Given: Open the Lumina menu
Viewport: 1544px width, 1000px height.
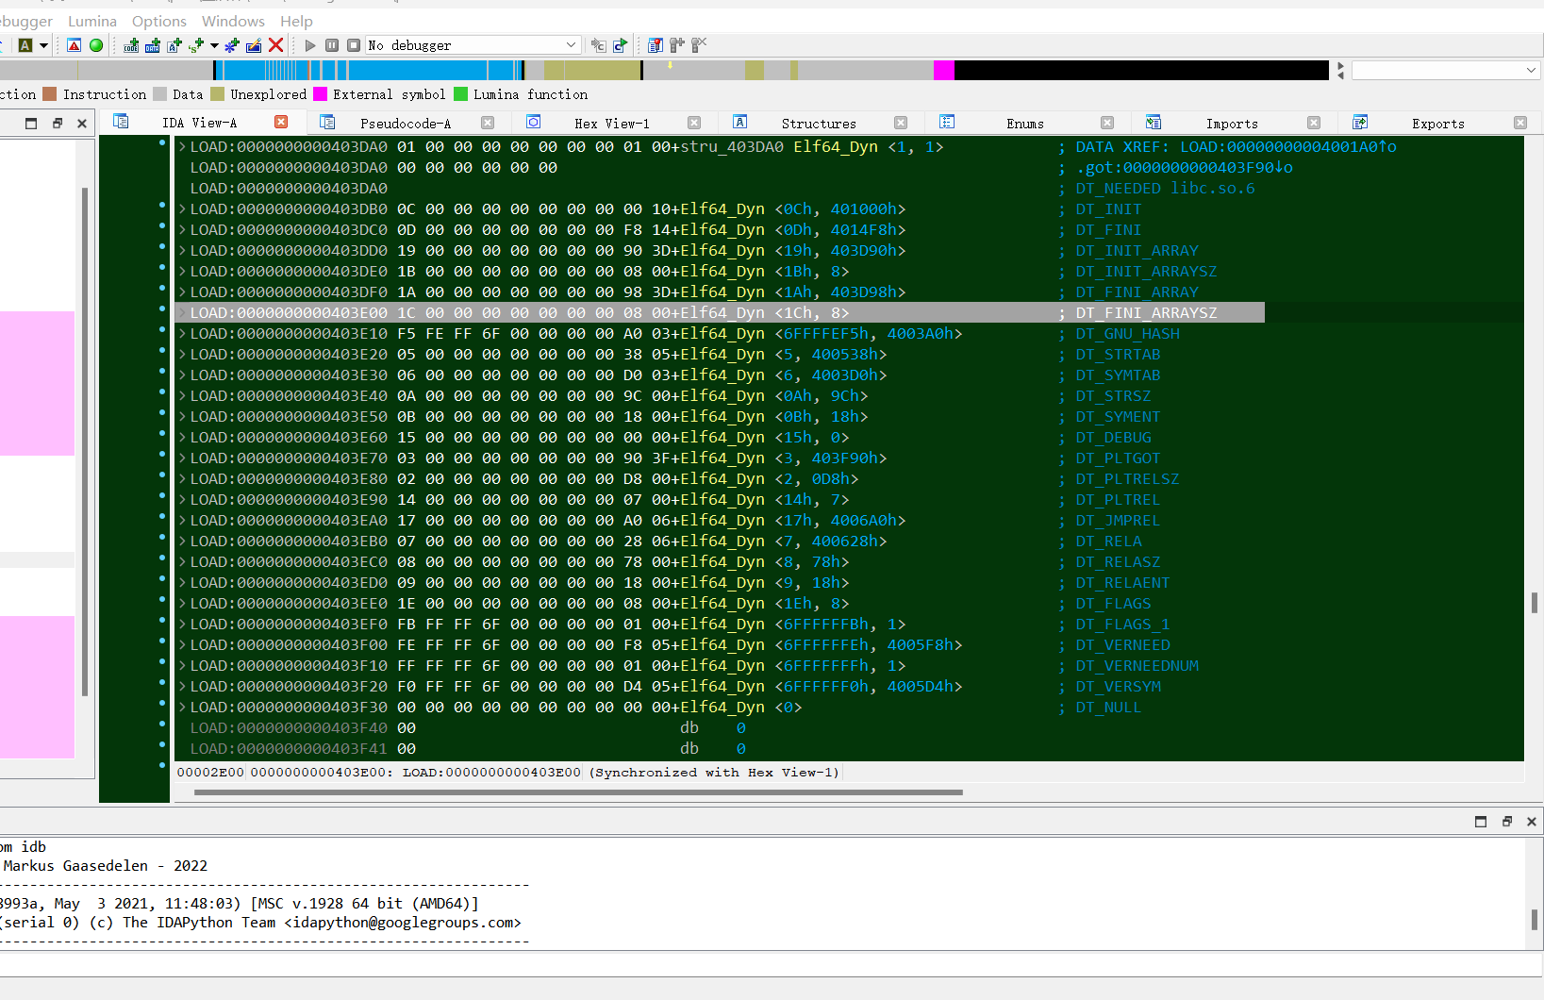Looking at the screenshot, I should 92,21.
